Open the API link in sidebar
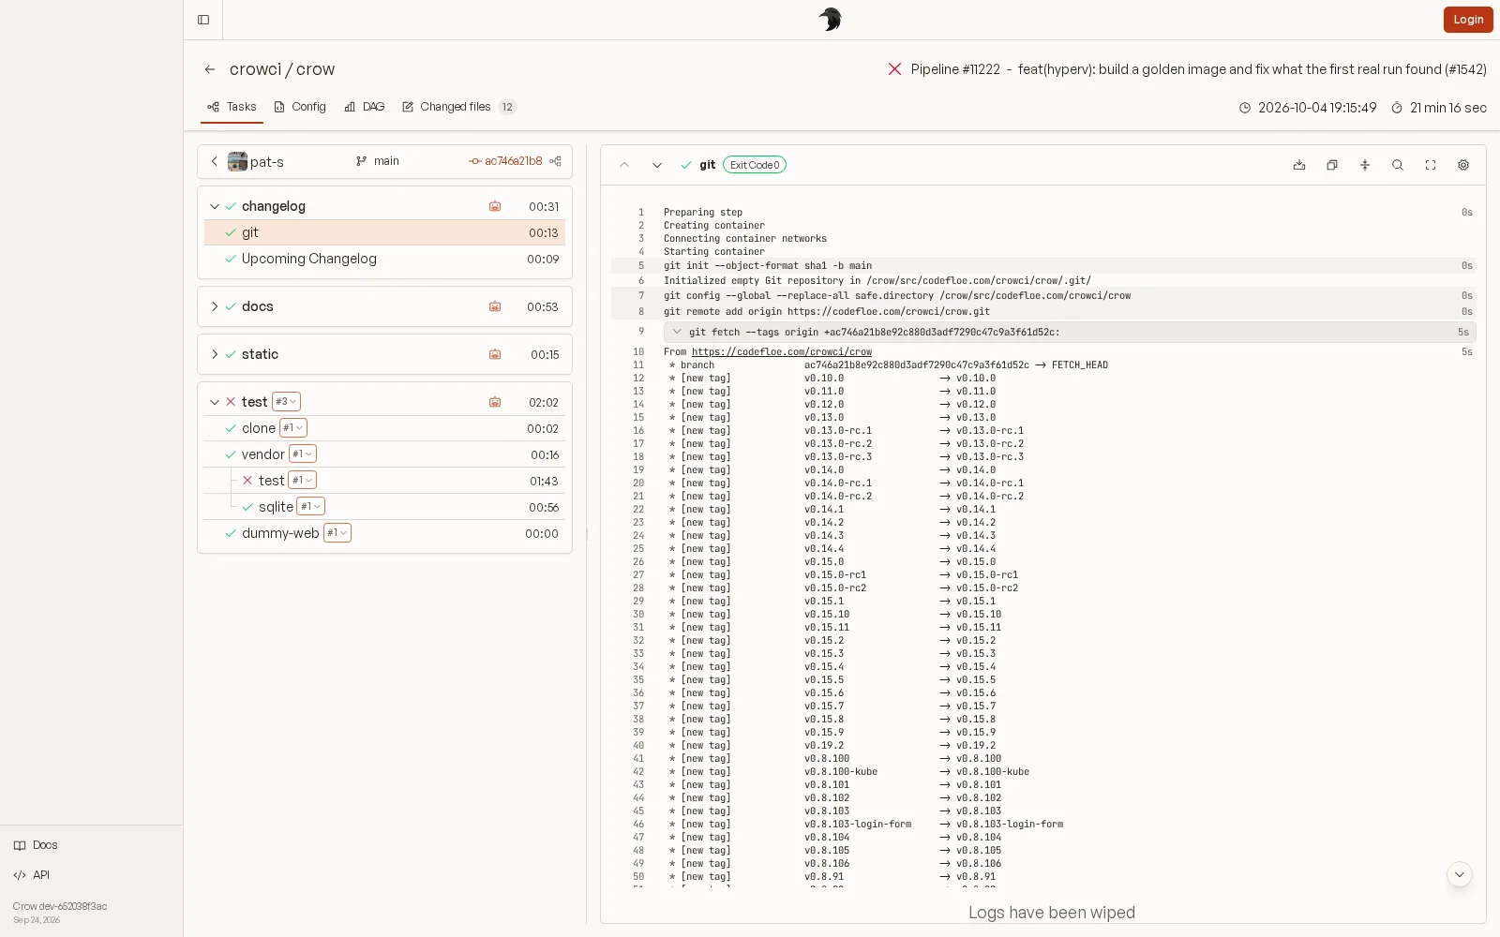 31,875
